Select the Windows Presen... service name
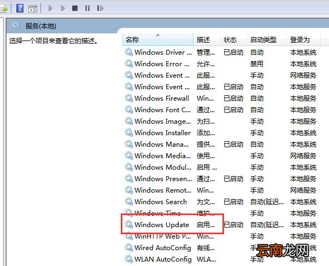This screenshot has width=329, height=266. 163,178
